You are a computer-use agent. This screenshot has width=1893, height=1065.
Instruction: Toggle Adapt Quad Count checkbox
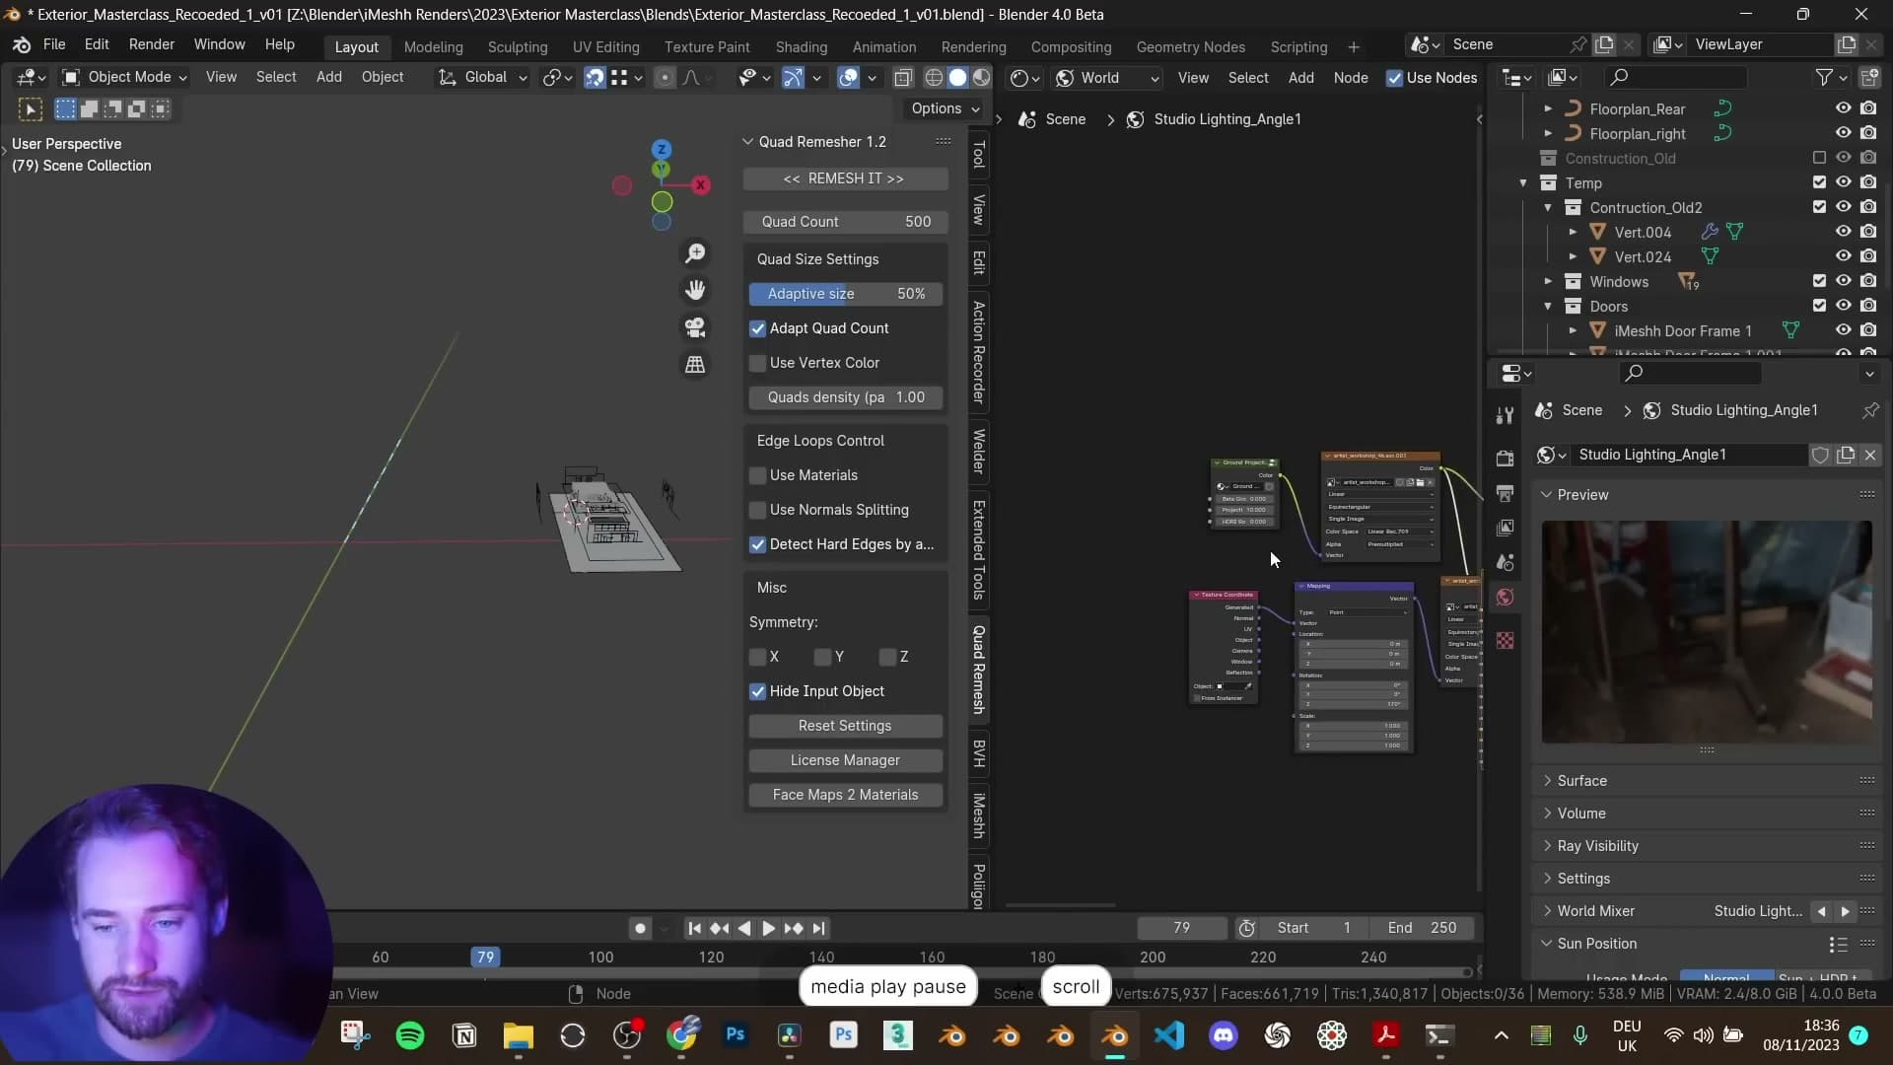757,328
